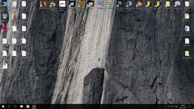194x109 pixels.
Task: Select the PDF document shortcut icon
Action: tap(5, 66)
